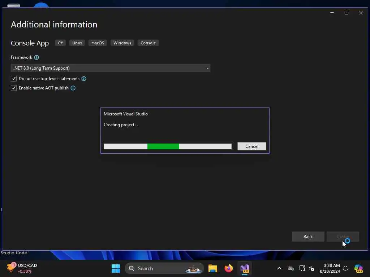Open the Windows Start menu
Image resolution: width=370 pixels, height=277 pixels.
coord(116,268)
